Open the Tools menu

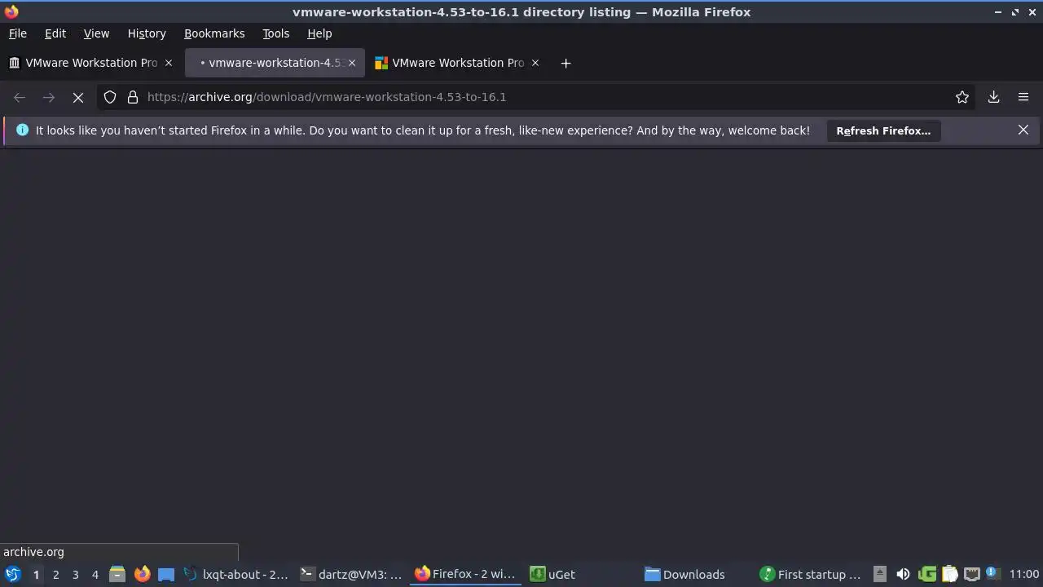[x=275, y=33]
